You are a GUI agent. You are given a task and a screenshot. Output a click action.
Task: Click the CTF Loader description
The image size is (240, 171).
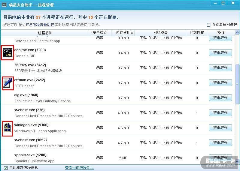point(24,86)
